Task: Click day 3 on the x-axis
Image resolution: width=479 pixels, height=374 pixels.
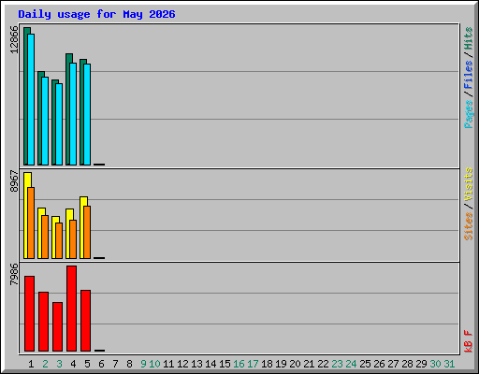Action: coord(59,364)
